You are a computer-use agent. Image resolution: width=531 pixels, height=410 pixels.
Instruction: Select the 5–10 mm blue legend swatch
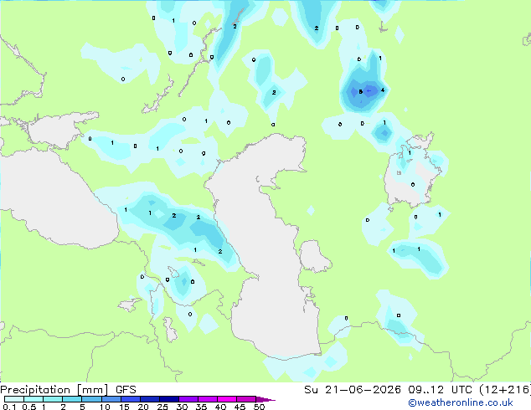pos(91,399)
